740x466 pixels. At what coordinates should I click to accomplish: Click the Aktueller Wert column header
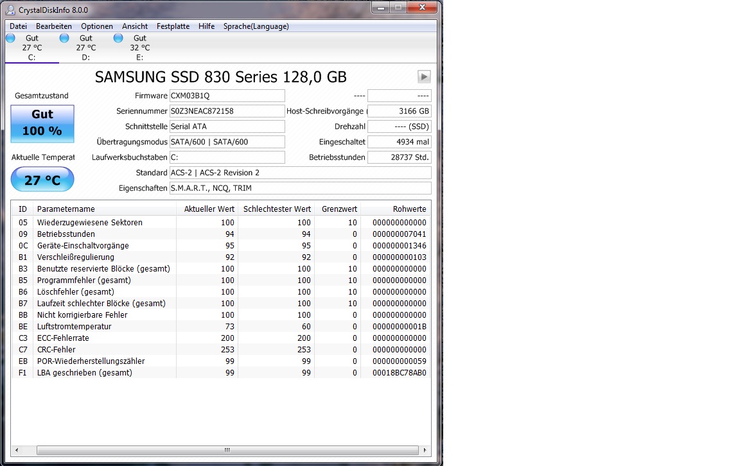coord(207,209)
